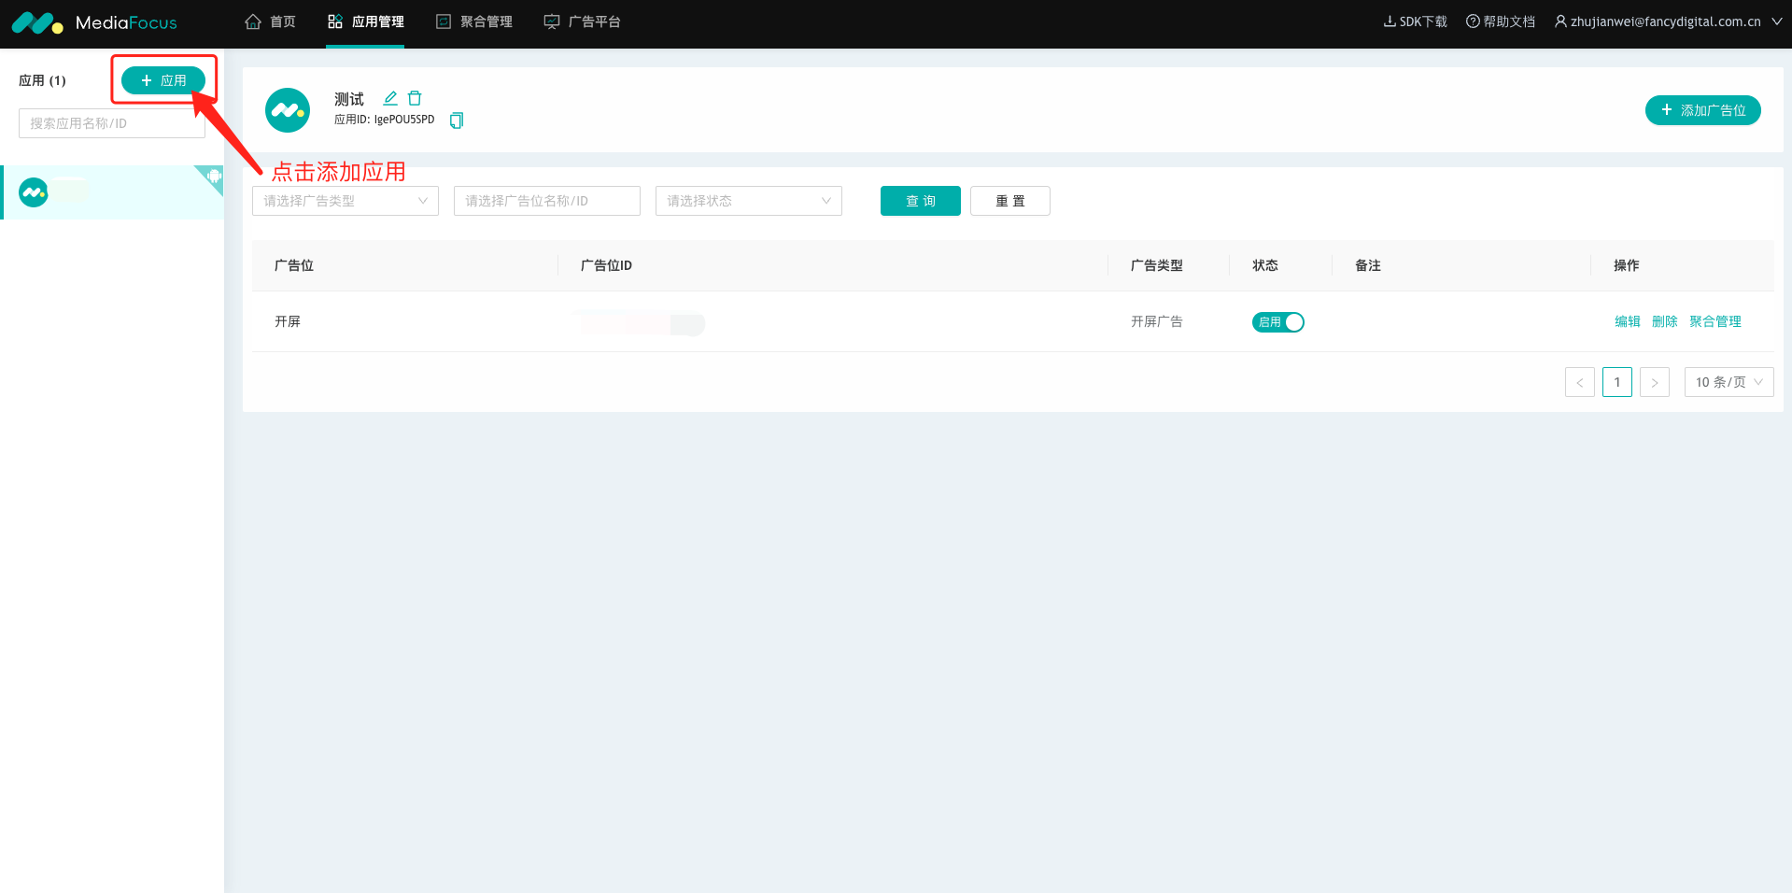
Task: Click the trash icon beside 测试 app name
Action: click(415, 98)
